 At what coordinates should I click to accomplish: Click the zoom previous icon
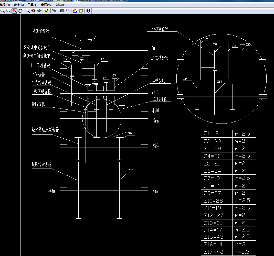(x=33, y=11)
